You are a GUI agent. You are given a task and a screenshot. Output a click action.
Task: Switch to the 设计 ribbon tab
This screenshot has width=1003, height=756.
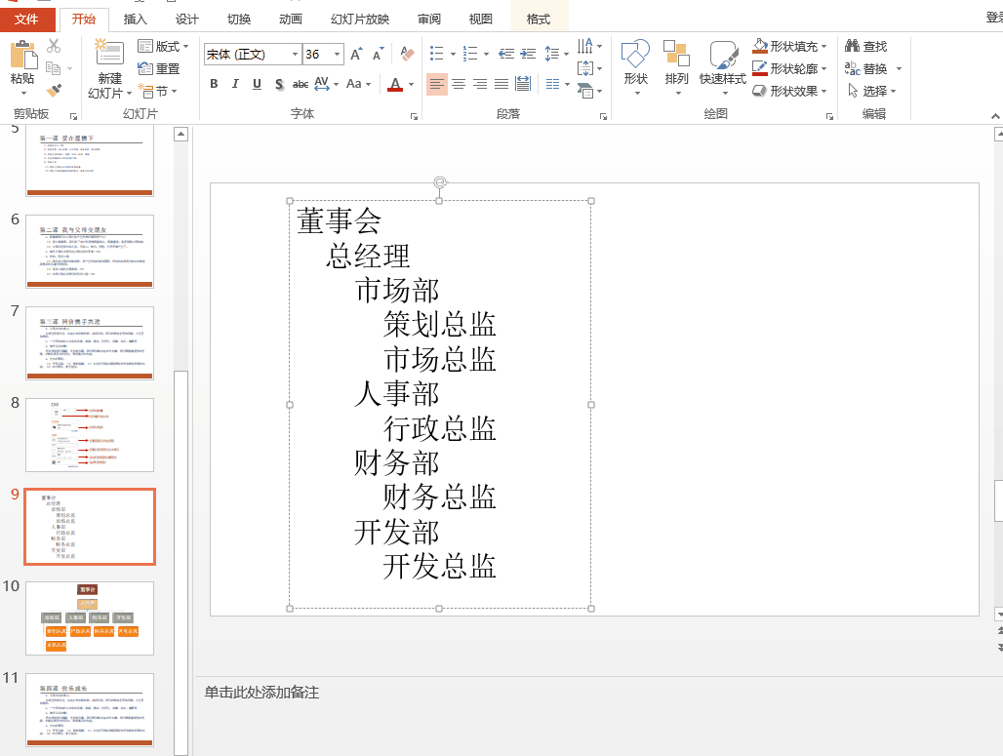coord(186,18)
